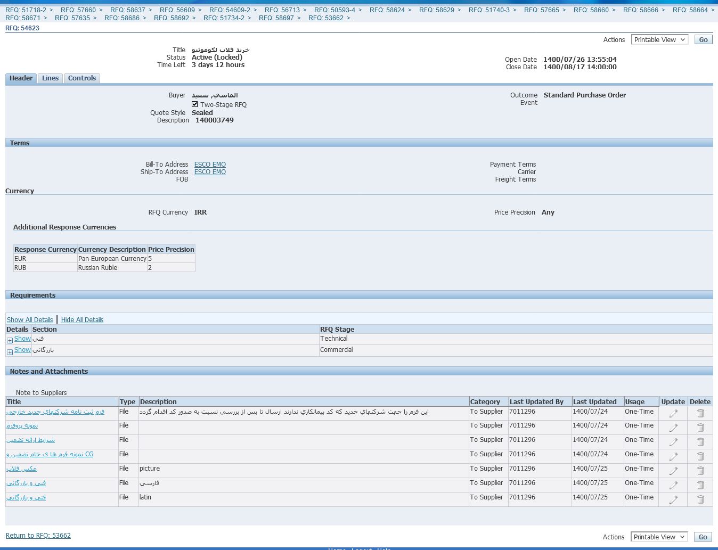Switch to the Lines tab
The image size is (718, 550).
tap(51, 78)
